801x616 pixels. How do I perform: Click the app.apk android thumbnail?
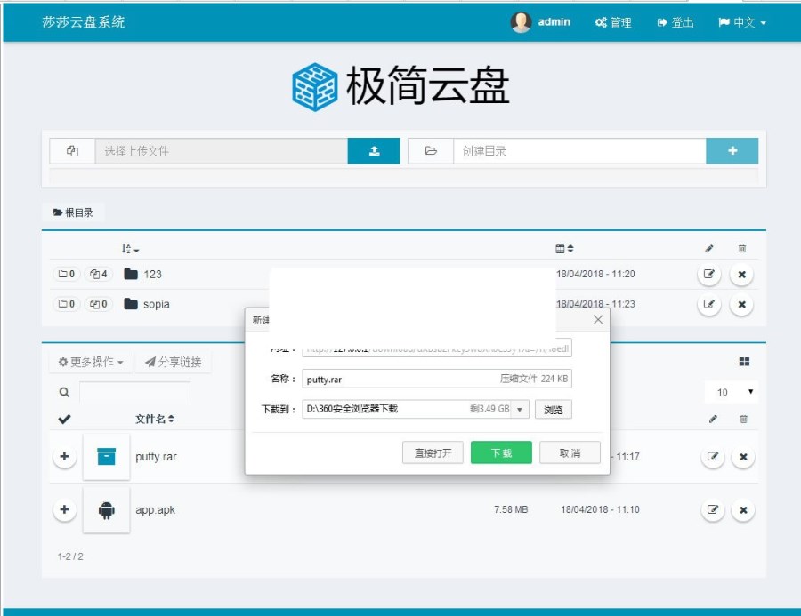click(x=106, y=510)
